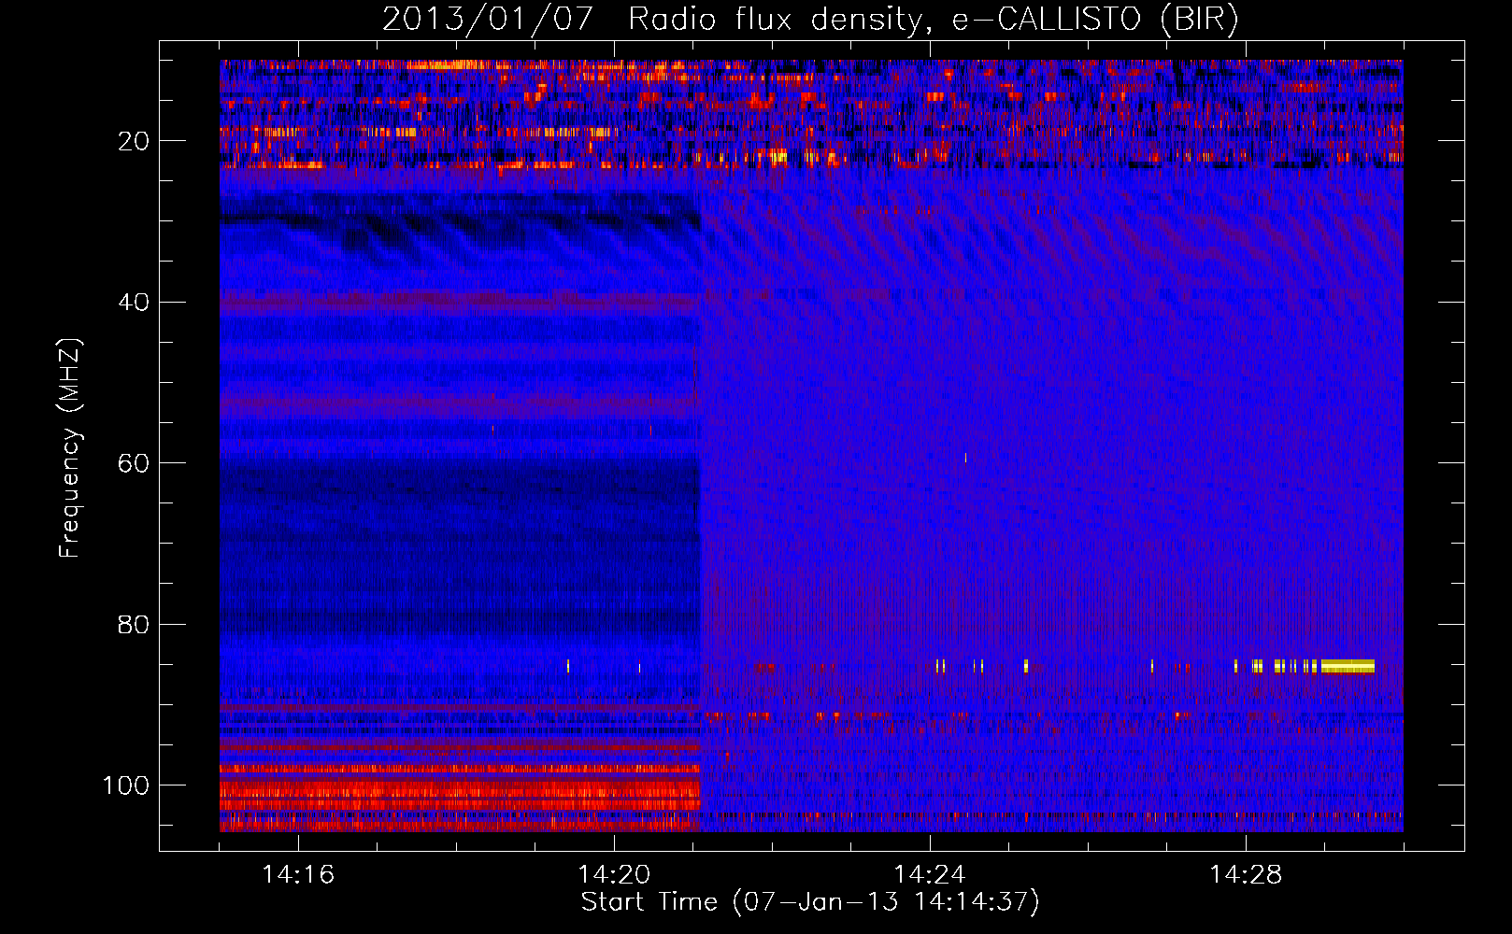Click the bright yellow burst near 85 MHz
The width and height of the screenshot is (1512, 934).
tap(1348, 666)
